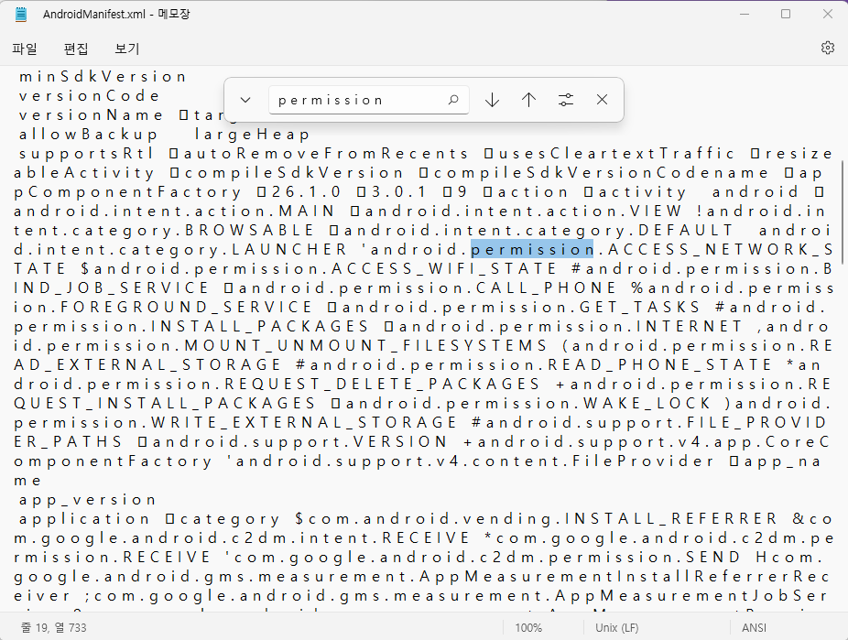Close the Notepad window

coord(828,14)
